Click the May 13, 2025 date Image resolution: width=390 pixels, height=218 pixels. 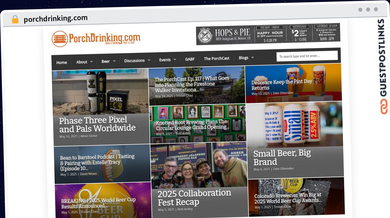pyautogui.click(x=261, y=94)
